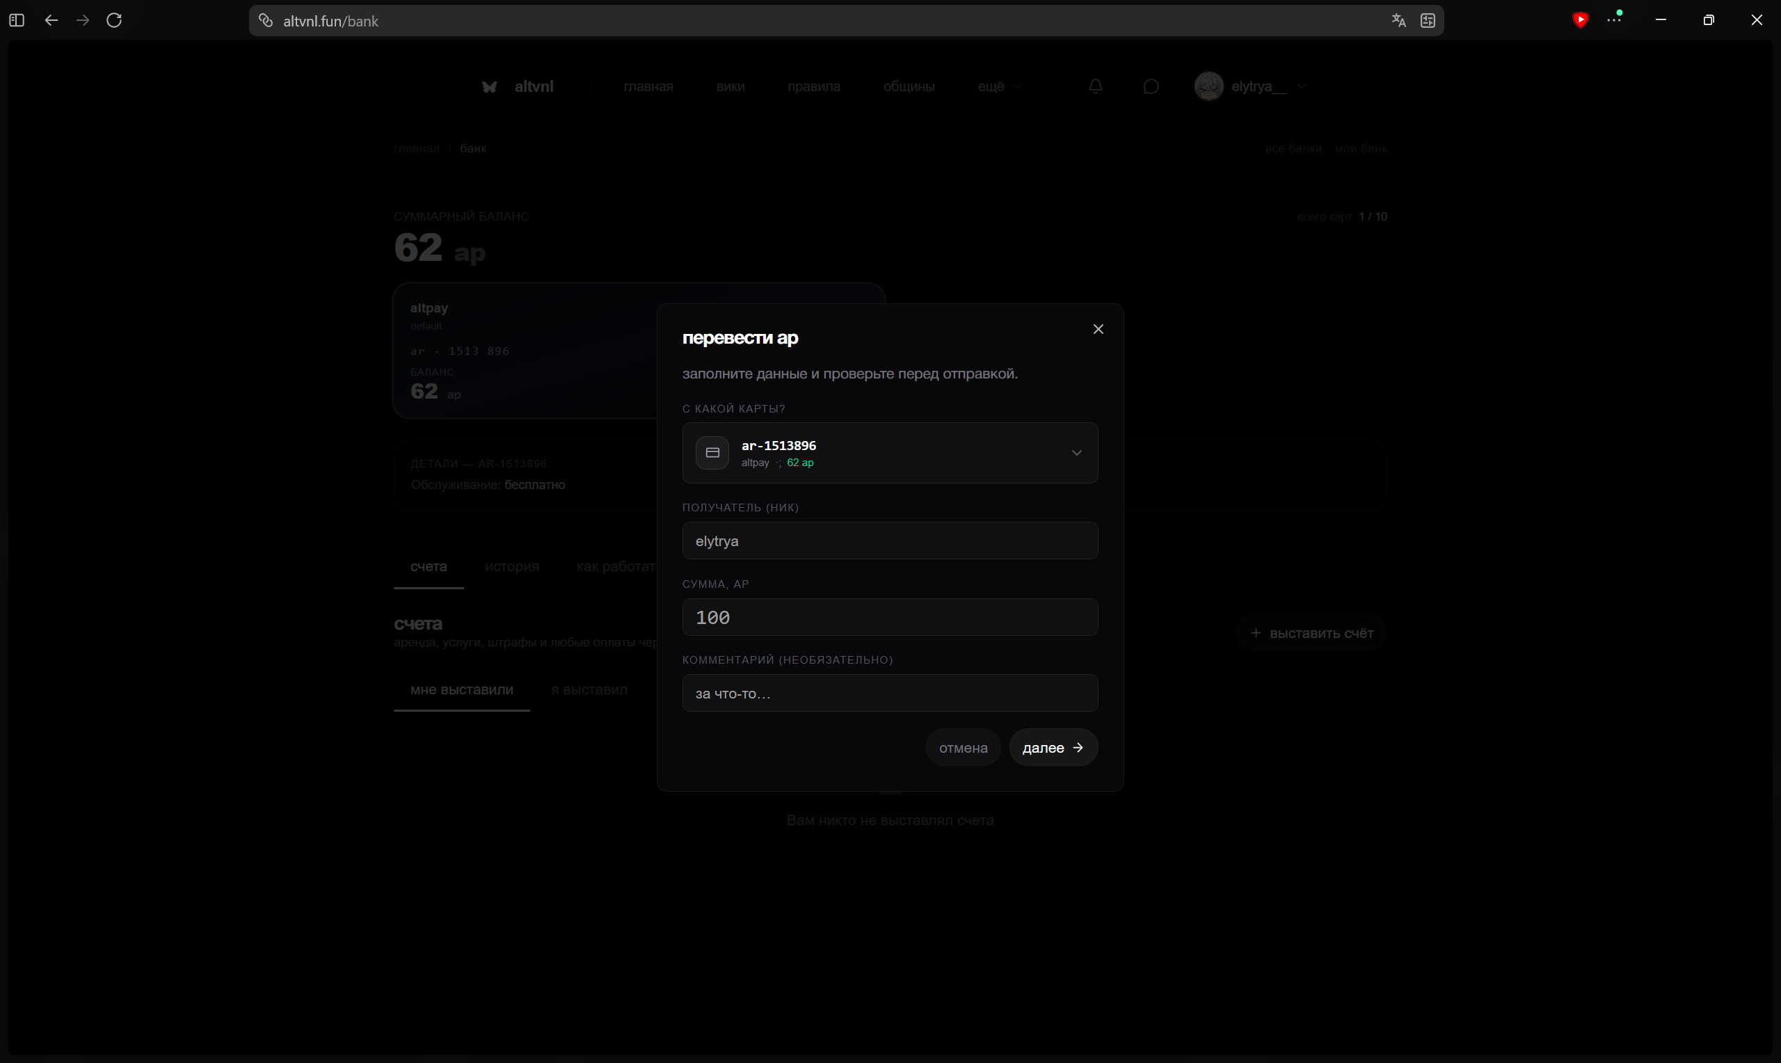1781x1063 pixels.
Task: Restore down the browser window
Action: [x=1708, y=20]
